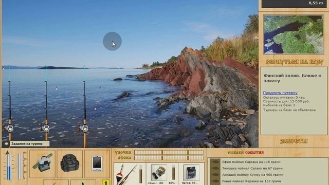
Task: Switch to the События tab
Action: click(x=254, y=153)
